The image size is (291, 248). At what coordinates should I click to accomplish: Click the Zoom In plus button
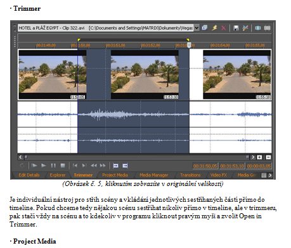pyautogui.click(x=259, y=157)
